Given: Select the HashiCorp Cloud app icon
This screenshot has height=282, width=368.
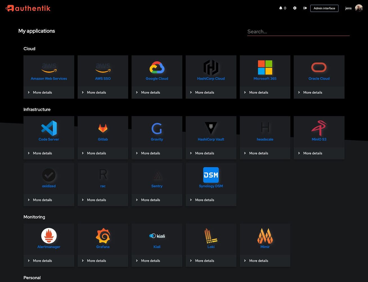Looking at the screenshot, I should (211, 67).
